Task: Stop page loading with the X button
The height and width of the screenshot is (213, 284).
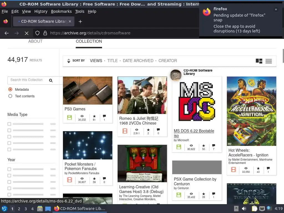Action: click(27, 33)
